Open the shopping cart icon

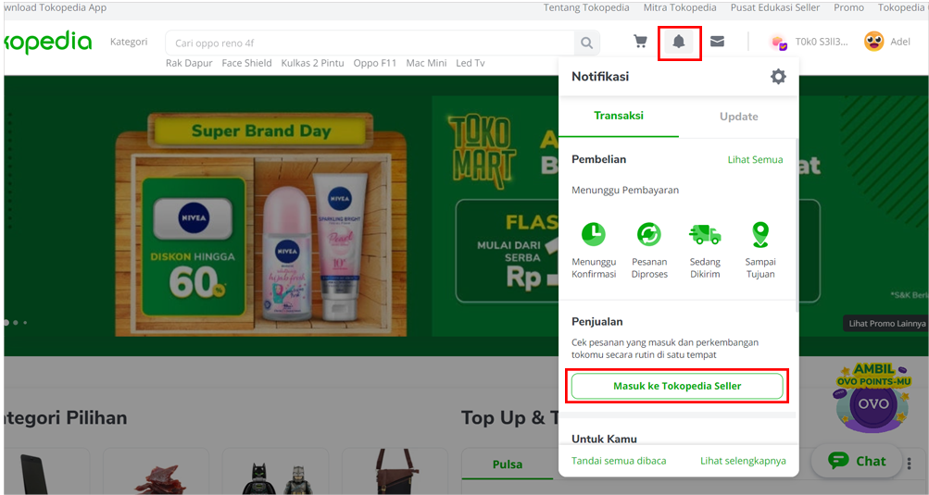click(x=640, y=42)
